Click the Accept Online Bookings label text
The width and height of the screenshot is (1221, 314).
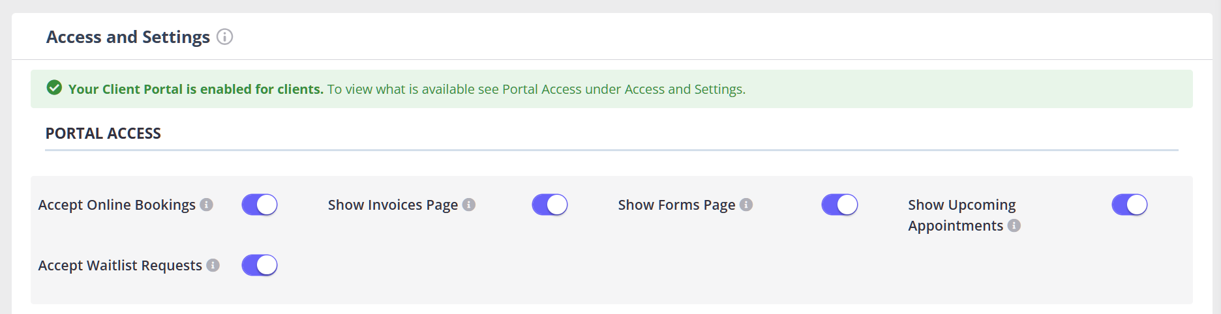tap(117, 205)
